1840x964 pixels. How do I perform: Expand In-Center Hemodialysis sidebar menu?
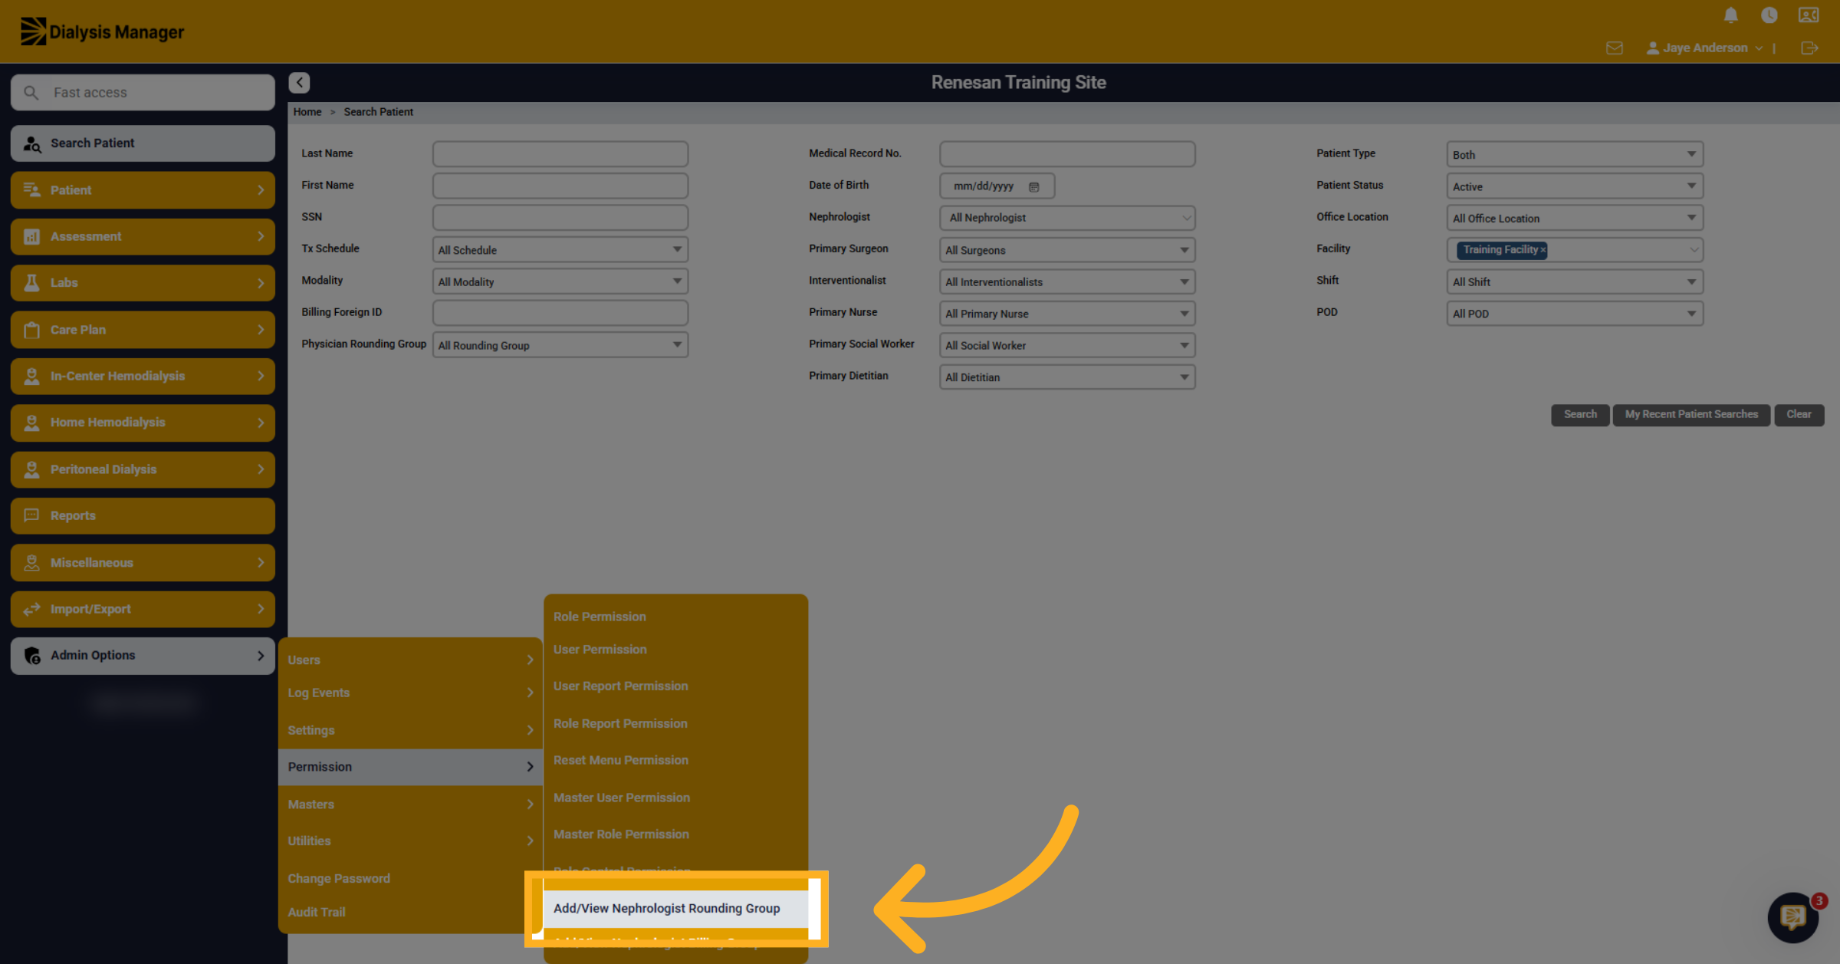[x=143, y=377]
